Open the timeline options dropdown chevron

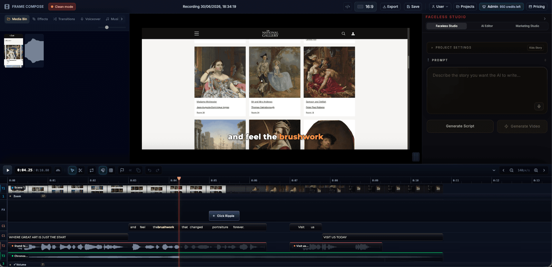pos(494,170)
